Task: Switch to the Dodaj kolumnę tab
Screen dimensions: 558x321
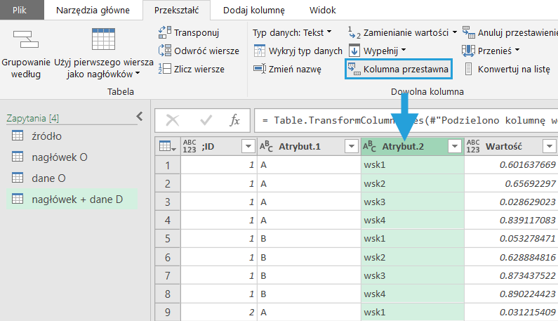Action: pyautogui.click(x=253, y=11)
